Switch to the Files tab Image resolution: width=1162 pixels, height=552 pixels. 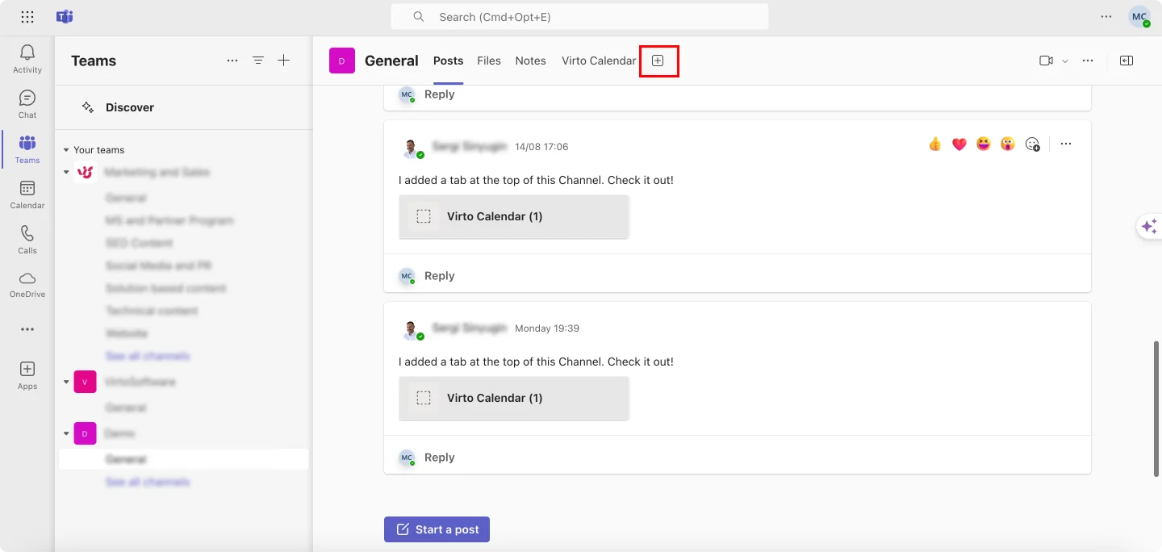click(x=489, y=61)
